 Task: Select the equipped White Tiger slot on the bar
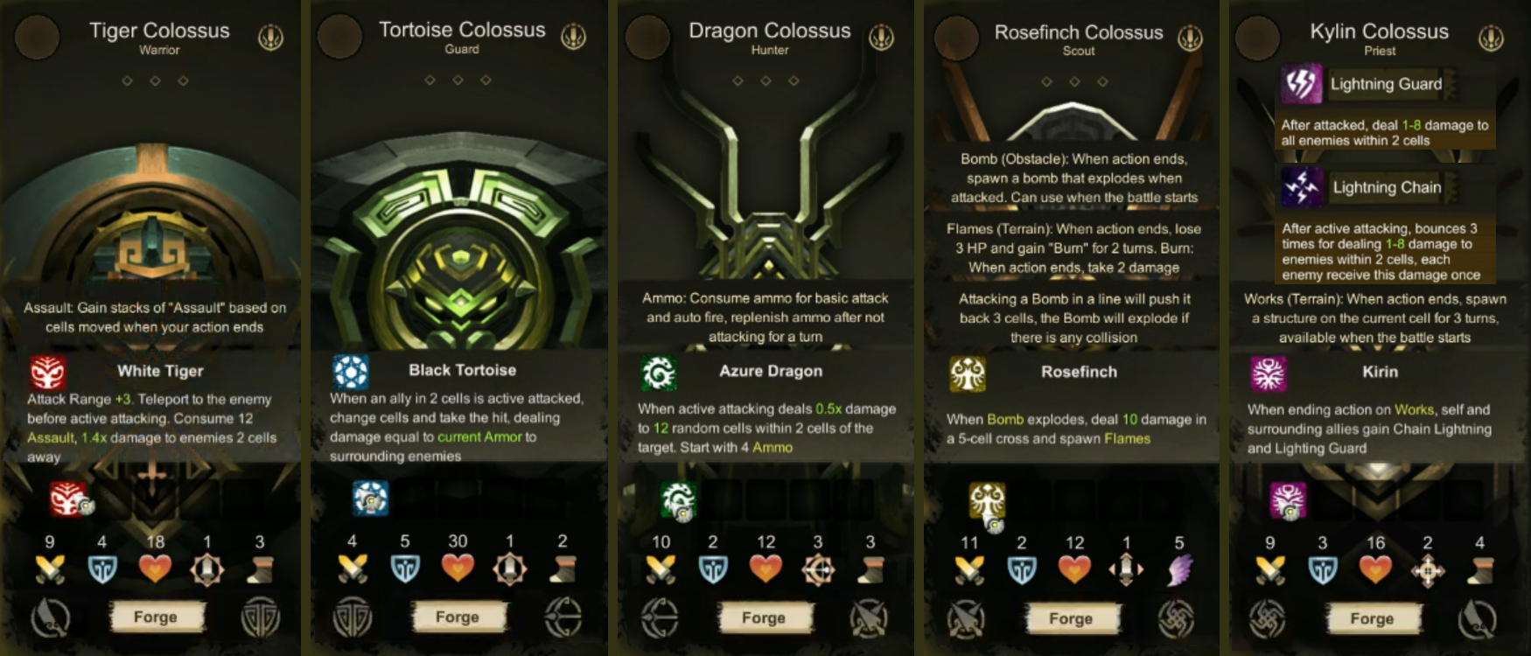click(x=70, y=499)
